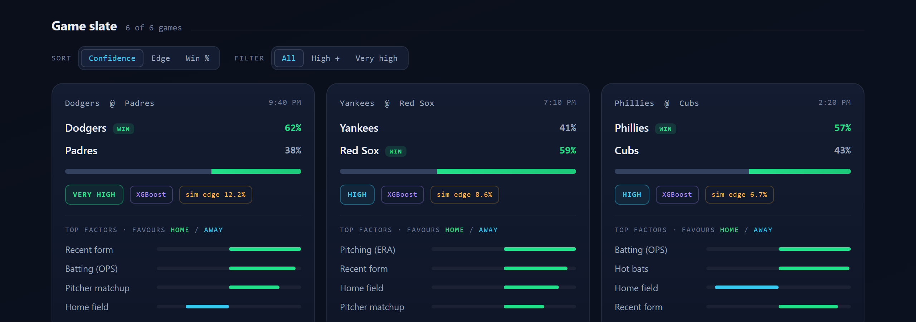Click Batting (OPS) factor on Dodgers card
This screenshot has width=916, height=322.
pyautogui.click(x=183, y=269)
